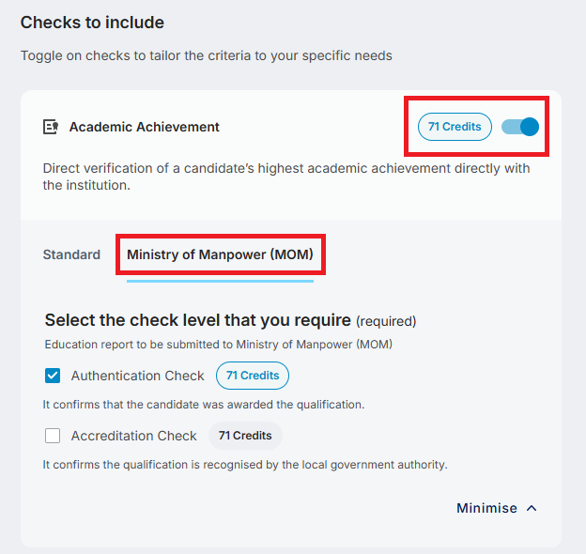The image size is (586, 554).
Task: Click the Accreditation Check label text
Action: tap(133, 436)
